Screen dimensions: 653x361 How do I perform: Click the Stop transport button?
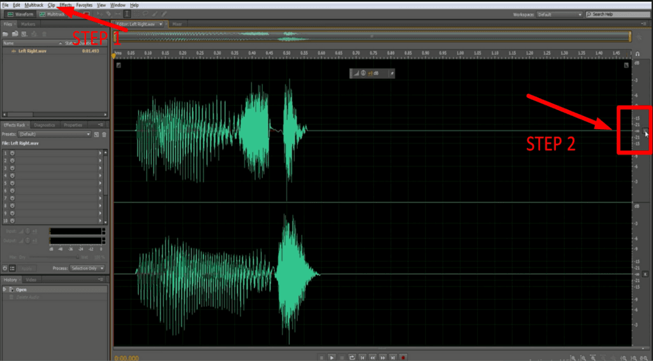click(x=321, y=357)
